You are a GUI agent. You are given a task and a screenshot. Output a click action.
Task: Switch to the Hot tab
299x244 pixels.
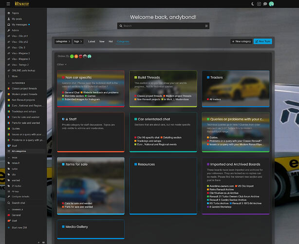111,41
